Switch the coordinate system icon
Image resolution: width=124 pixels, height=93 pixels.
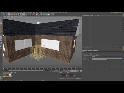(26, 14)
